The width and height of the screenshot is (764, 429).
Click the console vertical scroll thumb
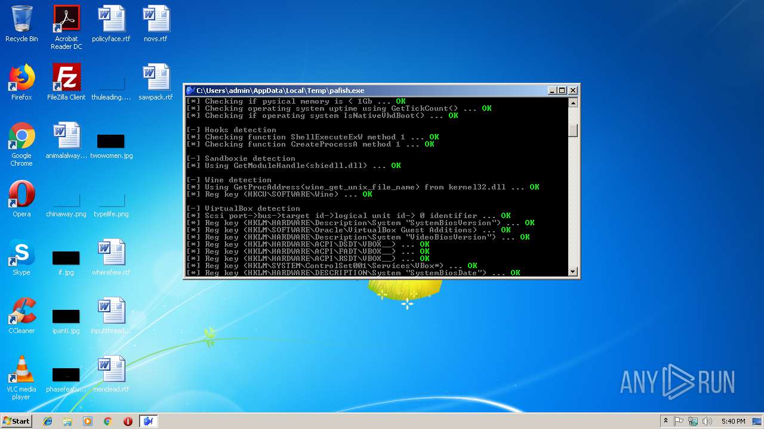(x=573, y=130)
